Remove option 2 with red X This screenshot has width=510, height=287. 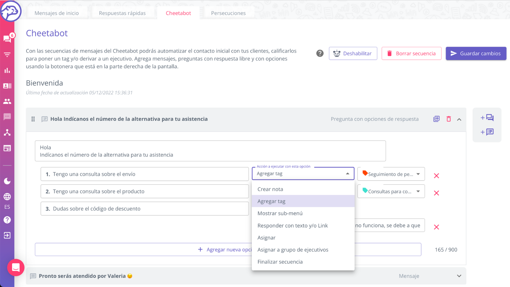point(436,193)
